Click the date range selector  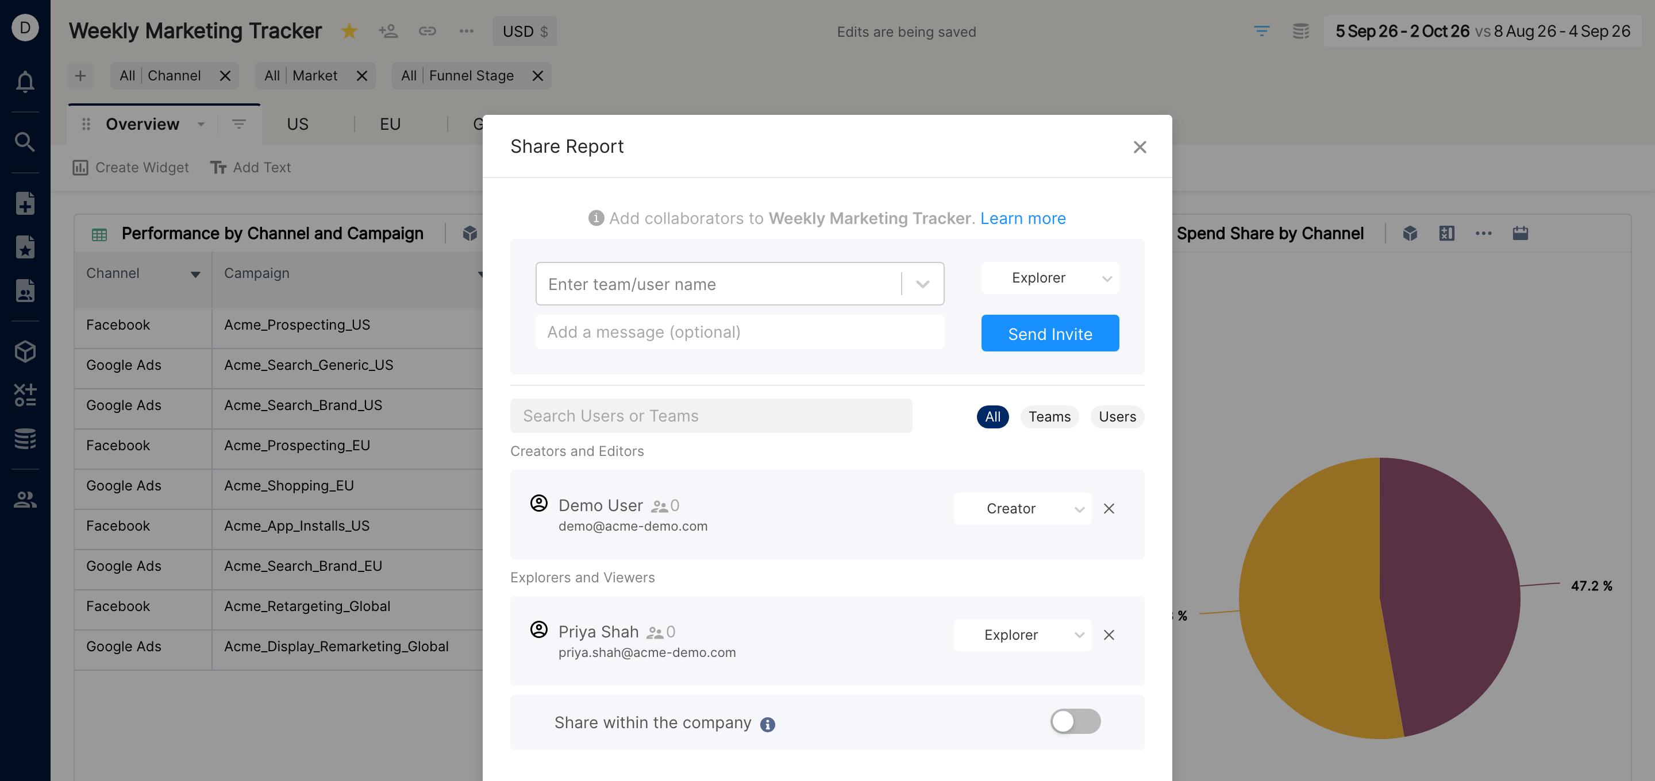1482,31
